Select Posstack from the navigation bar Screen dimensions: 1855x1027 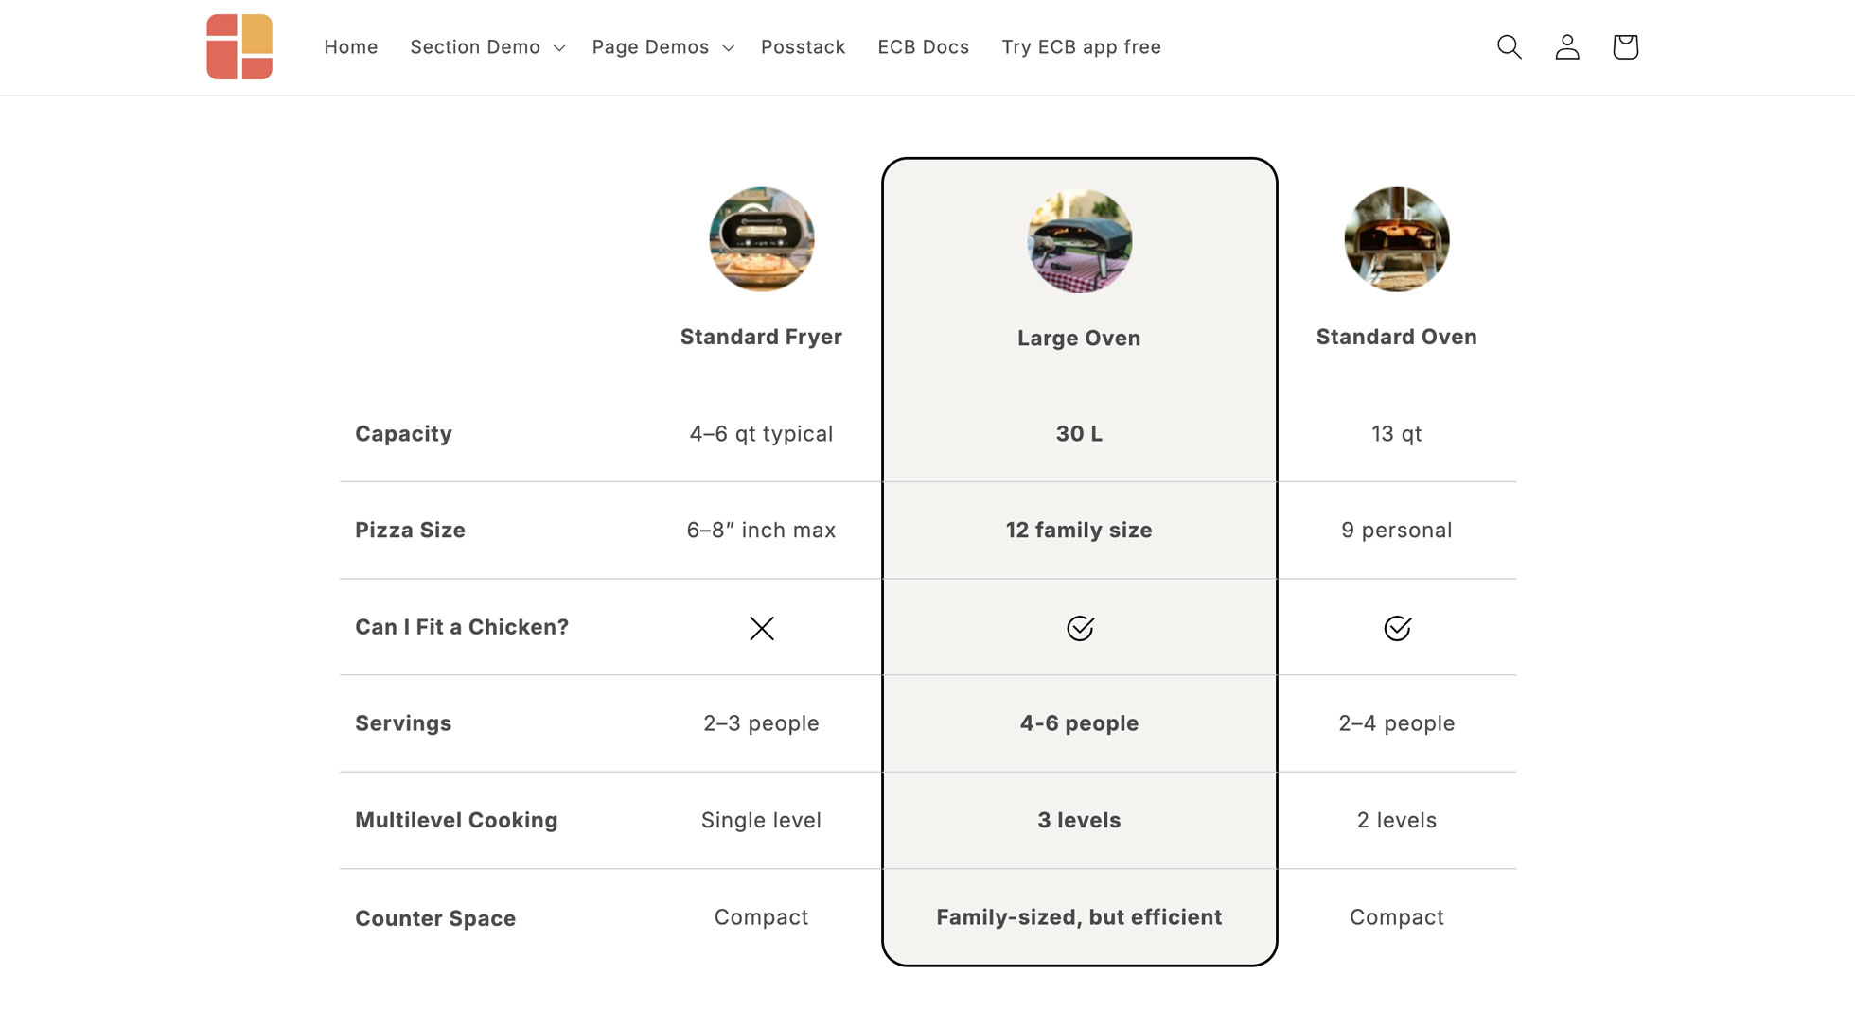[803, 46]
